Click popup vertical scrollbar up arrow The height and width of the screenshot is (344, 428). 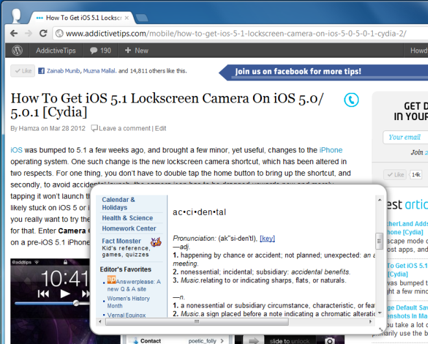379,200
